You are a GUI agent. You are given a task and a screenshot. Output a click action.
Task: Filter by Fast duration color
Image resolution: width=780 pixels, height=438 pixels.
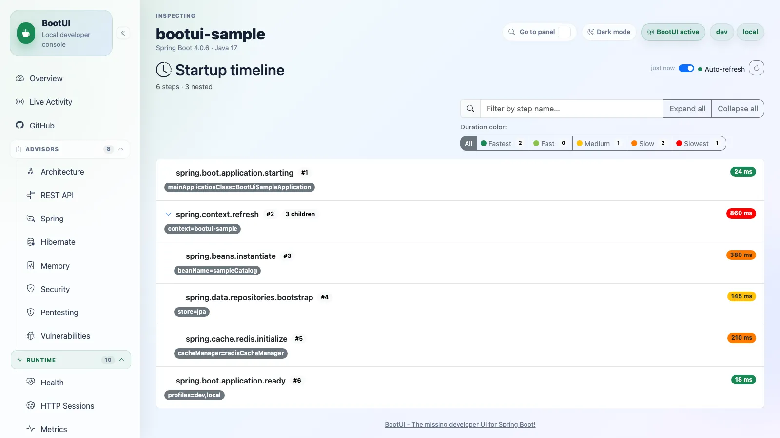point(551,144)
